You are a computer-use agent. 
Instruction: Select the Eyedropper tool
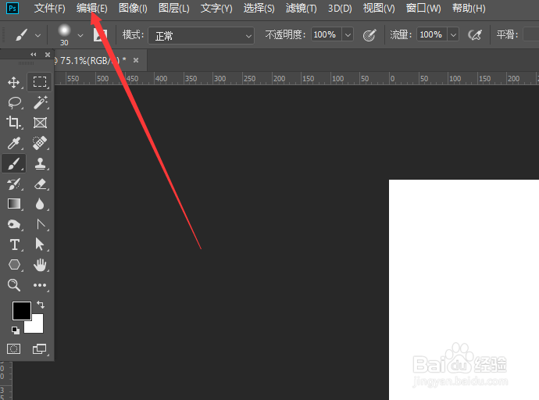pyautogui.click(x=14, y=143)
